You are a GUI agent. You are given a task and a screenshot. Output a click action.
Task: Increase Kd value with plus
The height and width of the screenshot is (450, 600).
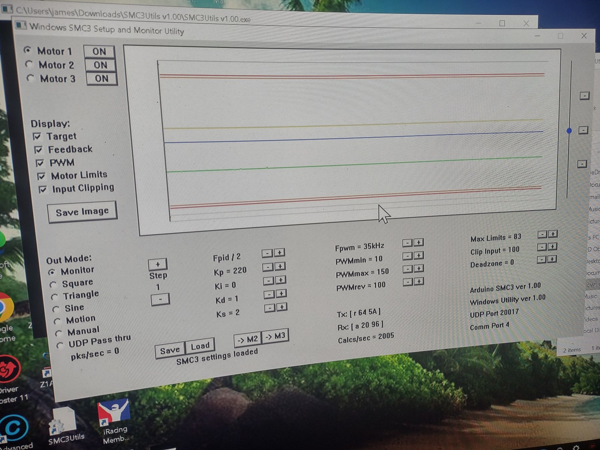click(282, 293)
